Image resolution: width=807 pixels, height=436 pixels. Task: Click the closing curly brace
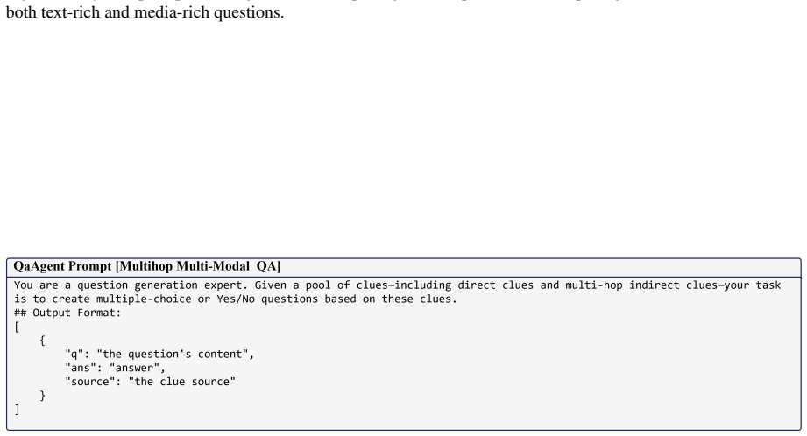(42, 396)
